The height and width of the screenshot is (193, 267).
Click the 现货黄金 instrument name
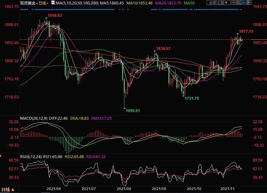click(27, 3)
